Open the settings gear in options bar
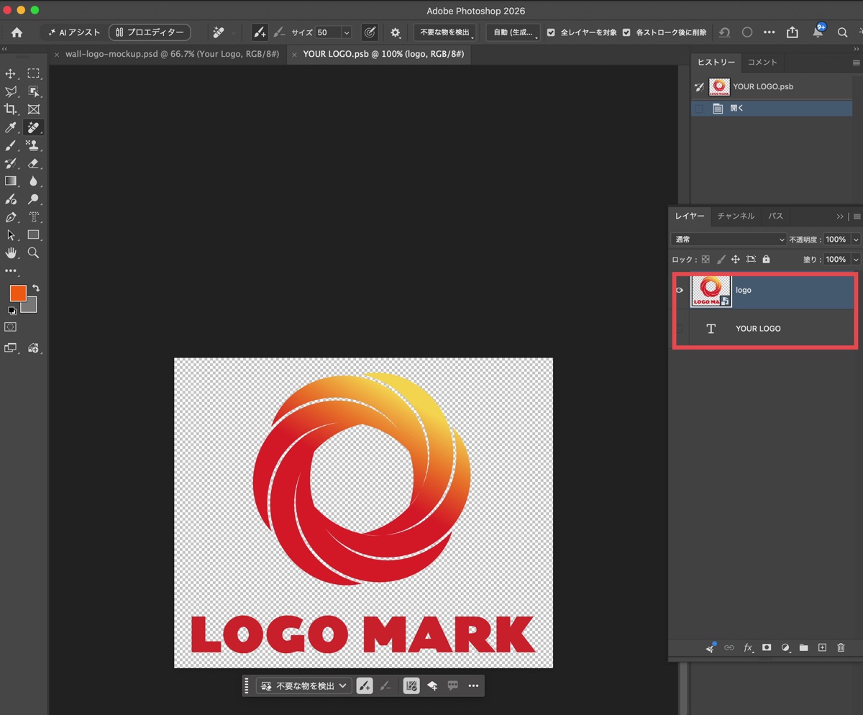Viewport: 863px width, 715px height. 395,32
